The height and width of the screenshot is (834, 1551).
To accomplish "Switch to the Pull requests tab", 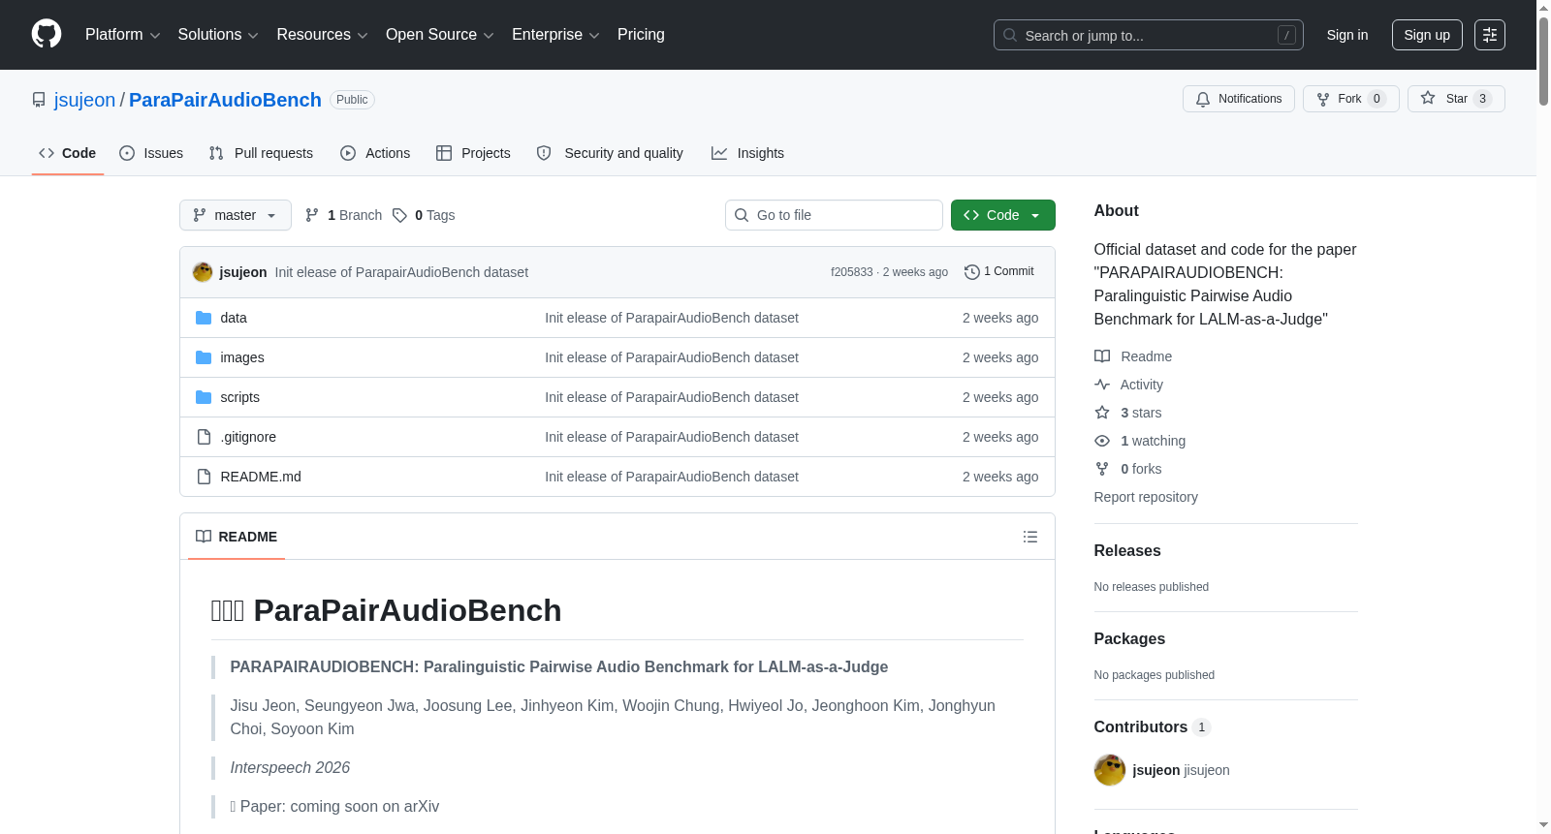I will coord(261,153).
